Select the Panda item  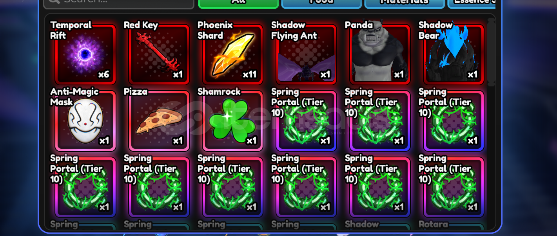pos(380,54)
